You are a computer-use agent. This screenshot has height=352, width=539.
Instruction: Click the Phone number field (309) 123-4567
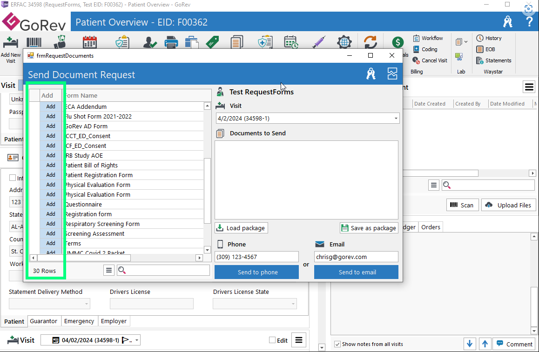[x=257, y=257]
